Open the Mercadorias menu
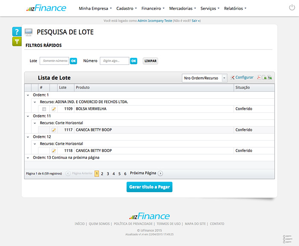The image size is (299, 246). tap(182, 8)
